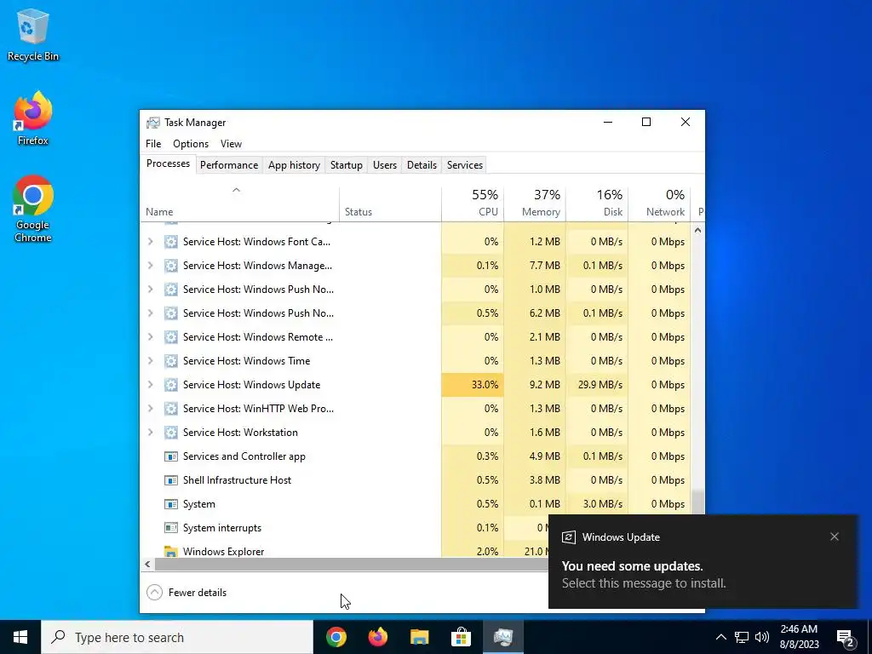This screenshot has width=872, height=654.
Task: Expand Service Host: WinHTTP Web Proxy row
Action: (x=150, y=409)
